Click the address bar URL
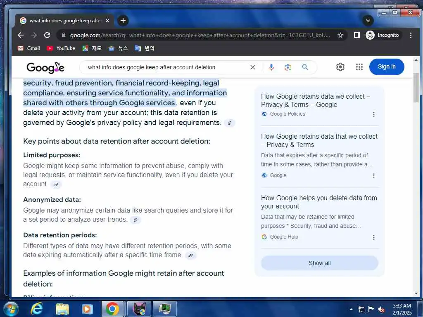 coord(200,35)
